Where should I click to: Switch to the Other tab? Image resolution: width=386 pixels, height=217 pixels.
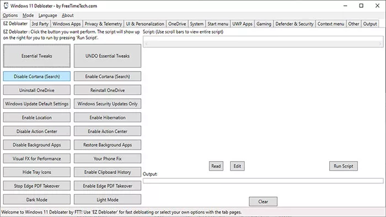[x=353, y=24]
